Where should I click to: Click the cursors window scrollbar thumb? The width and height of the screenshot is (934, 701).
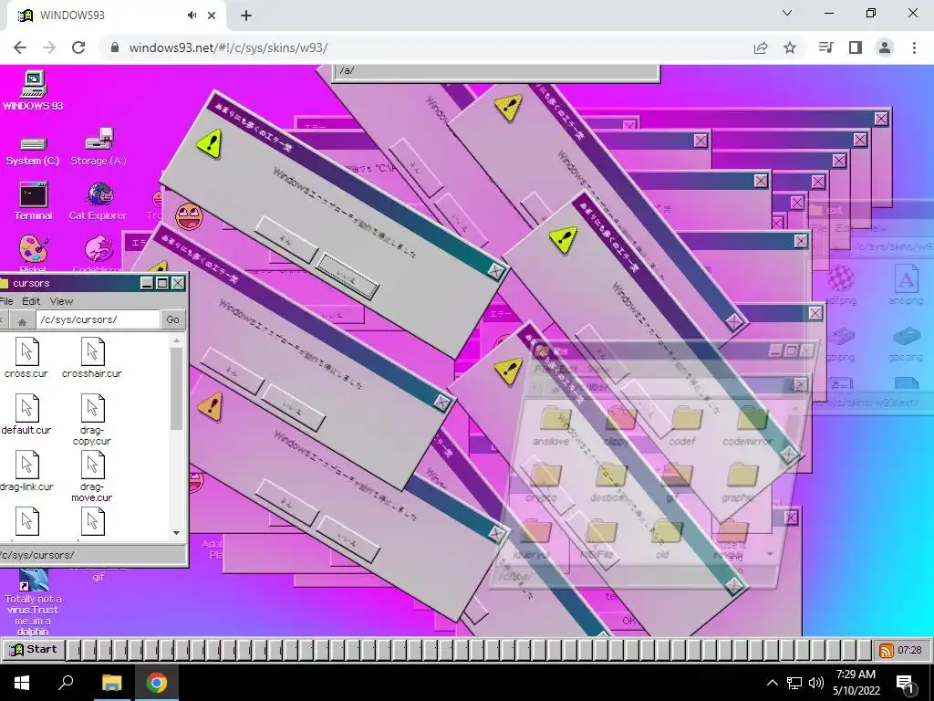click(176, 389)
